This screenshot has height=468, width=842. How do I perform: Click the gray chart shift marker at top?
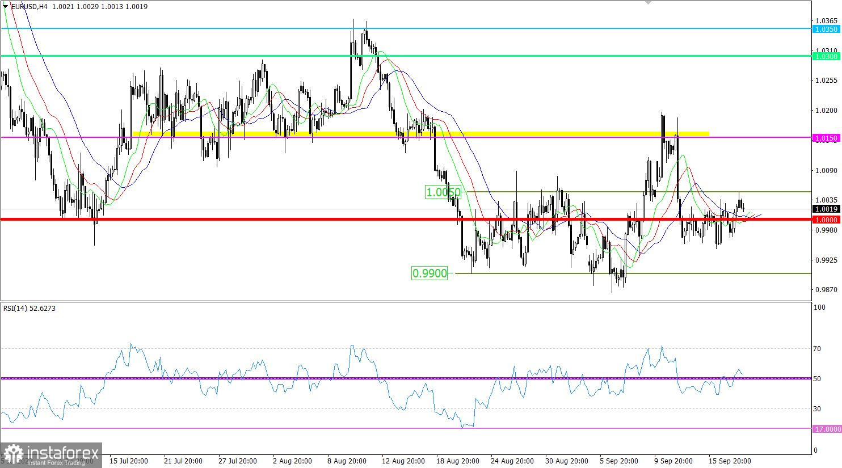pos(649,2)
